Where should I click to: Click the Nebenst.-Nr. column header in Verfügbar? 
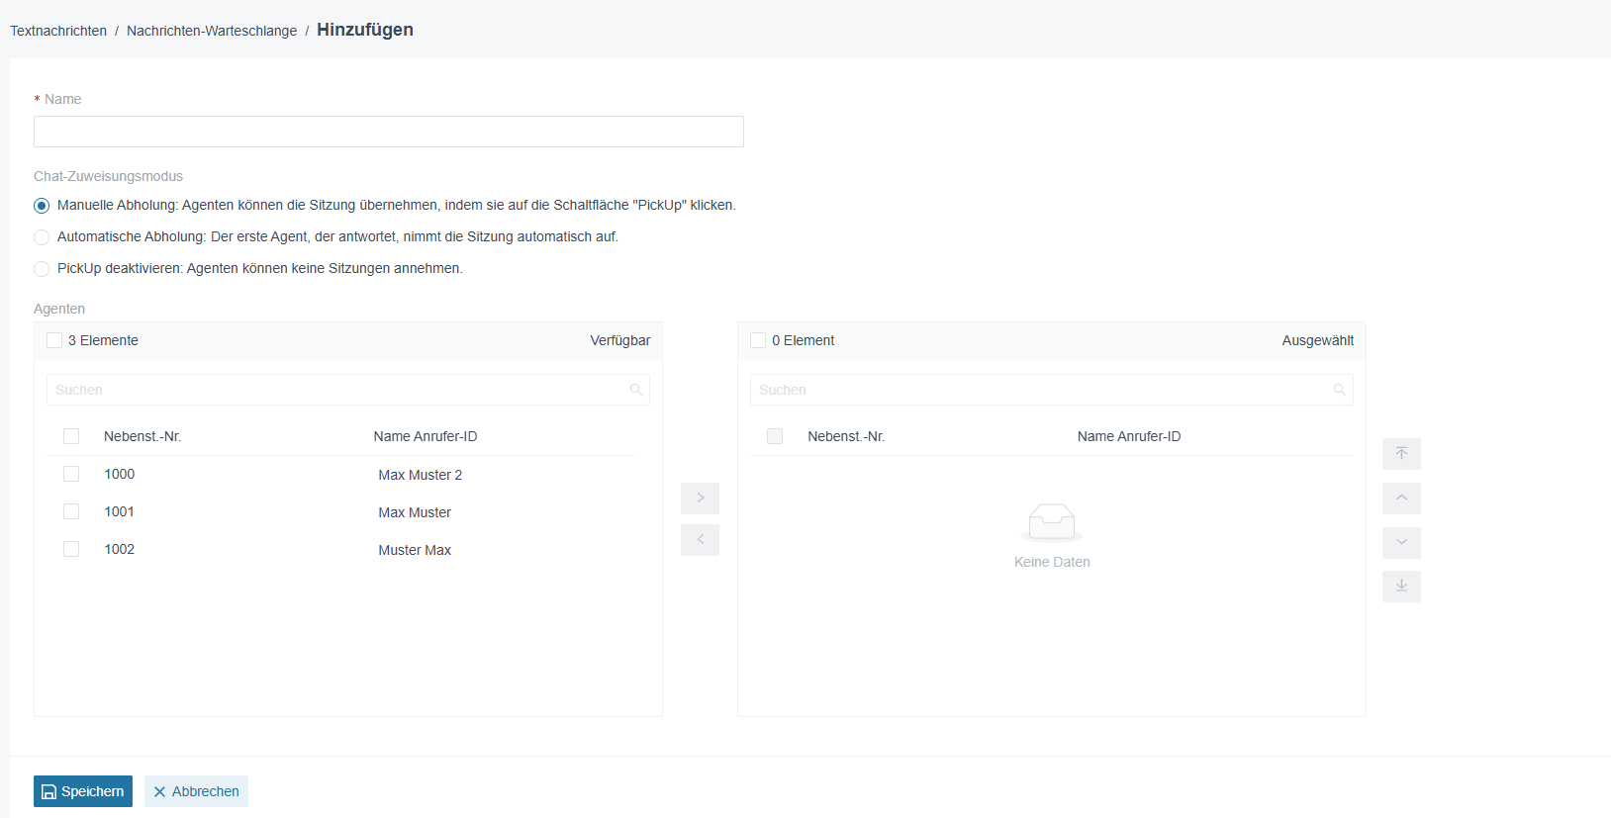click(142, 436)
